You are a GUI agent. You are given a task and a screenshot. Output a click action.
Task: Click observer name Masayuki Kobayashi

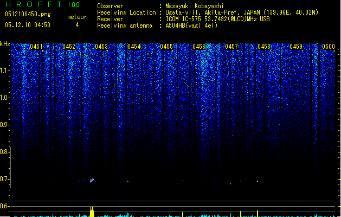(x=194, y=6)
